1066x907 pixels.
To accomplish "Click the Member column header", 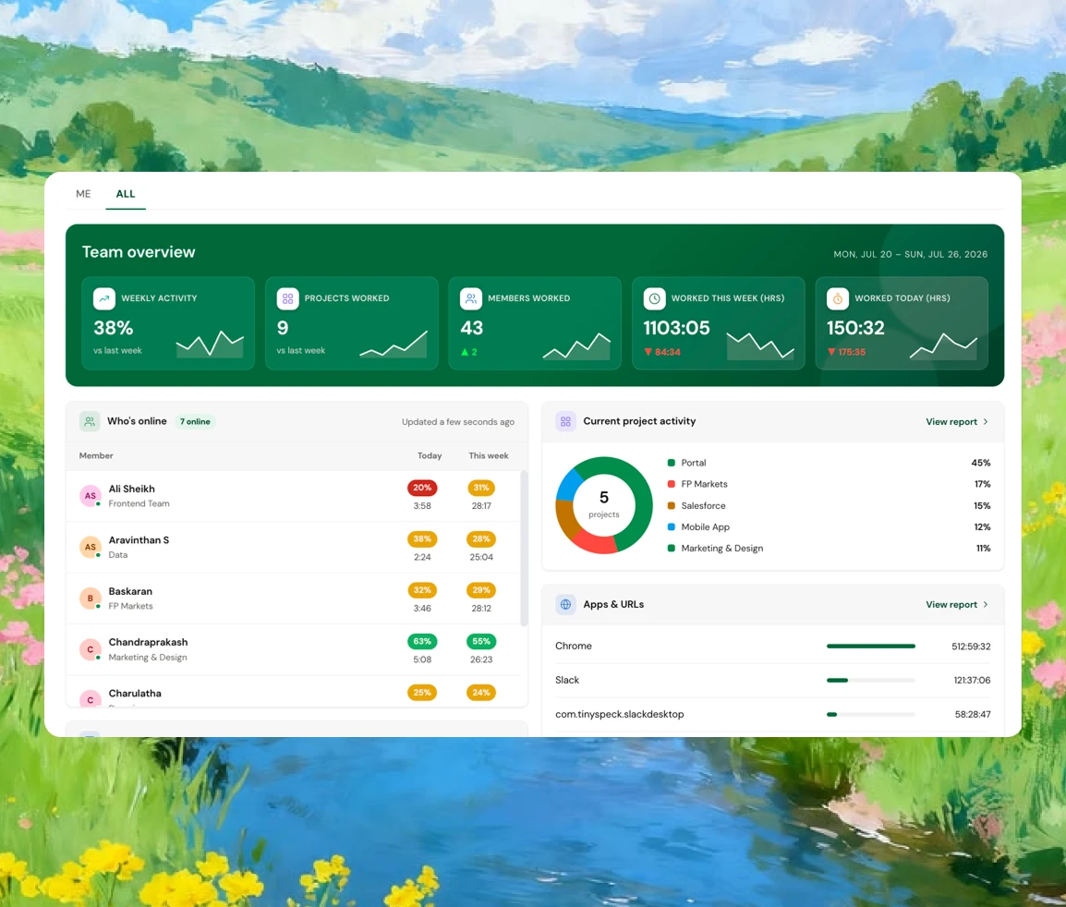I will (x=96, y=455).
